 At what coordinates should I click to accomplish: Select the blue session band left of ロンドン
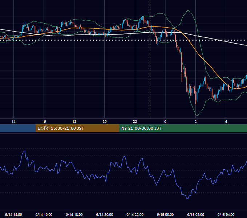[18, 128]
